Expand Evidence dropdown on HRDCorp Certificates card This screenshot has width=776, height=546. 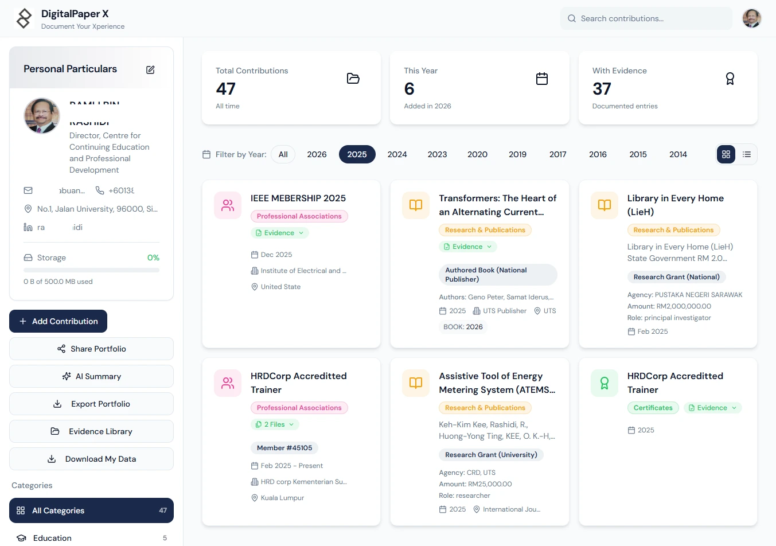tap(712, 408)
